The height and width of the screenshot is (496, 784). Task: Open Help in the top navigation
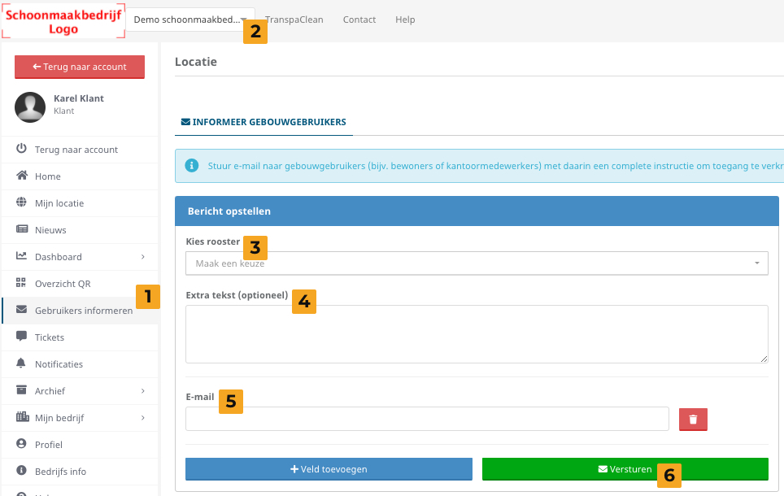404,20
